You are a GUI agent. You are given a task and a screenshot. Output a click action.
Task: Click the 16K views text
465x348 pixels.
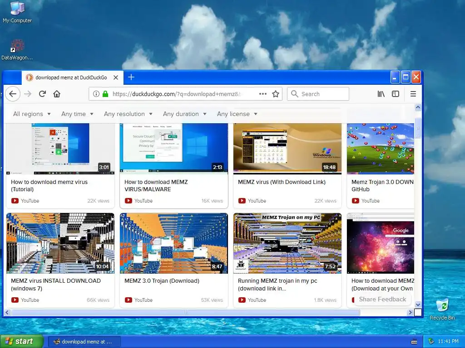point(212,201)
